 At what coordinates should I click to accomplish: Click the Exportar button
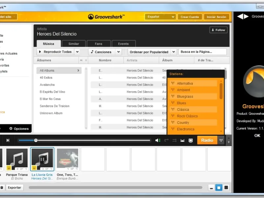(15, 187)
